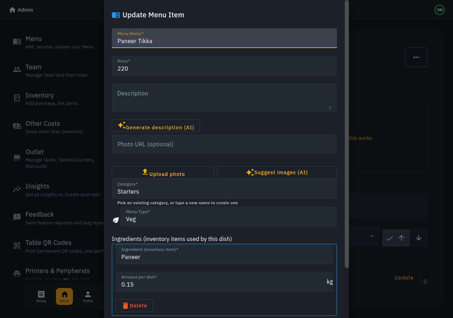This screenshot has width=453, height=318.
Task: Click the up arrow reorder icon
Action: tap(401, 238)
